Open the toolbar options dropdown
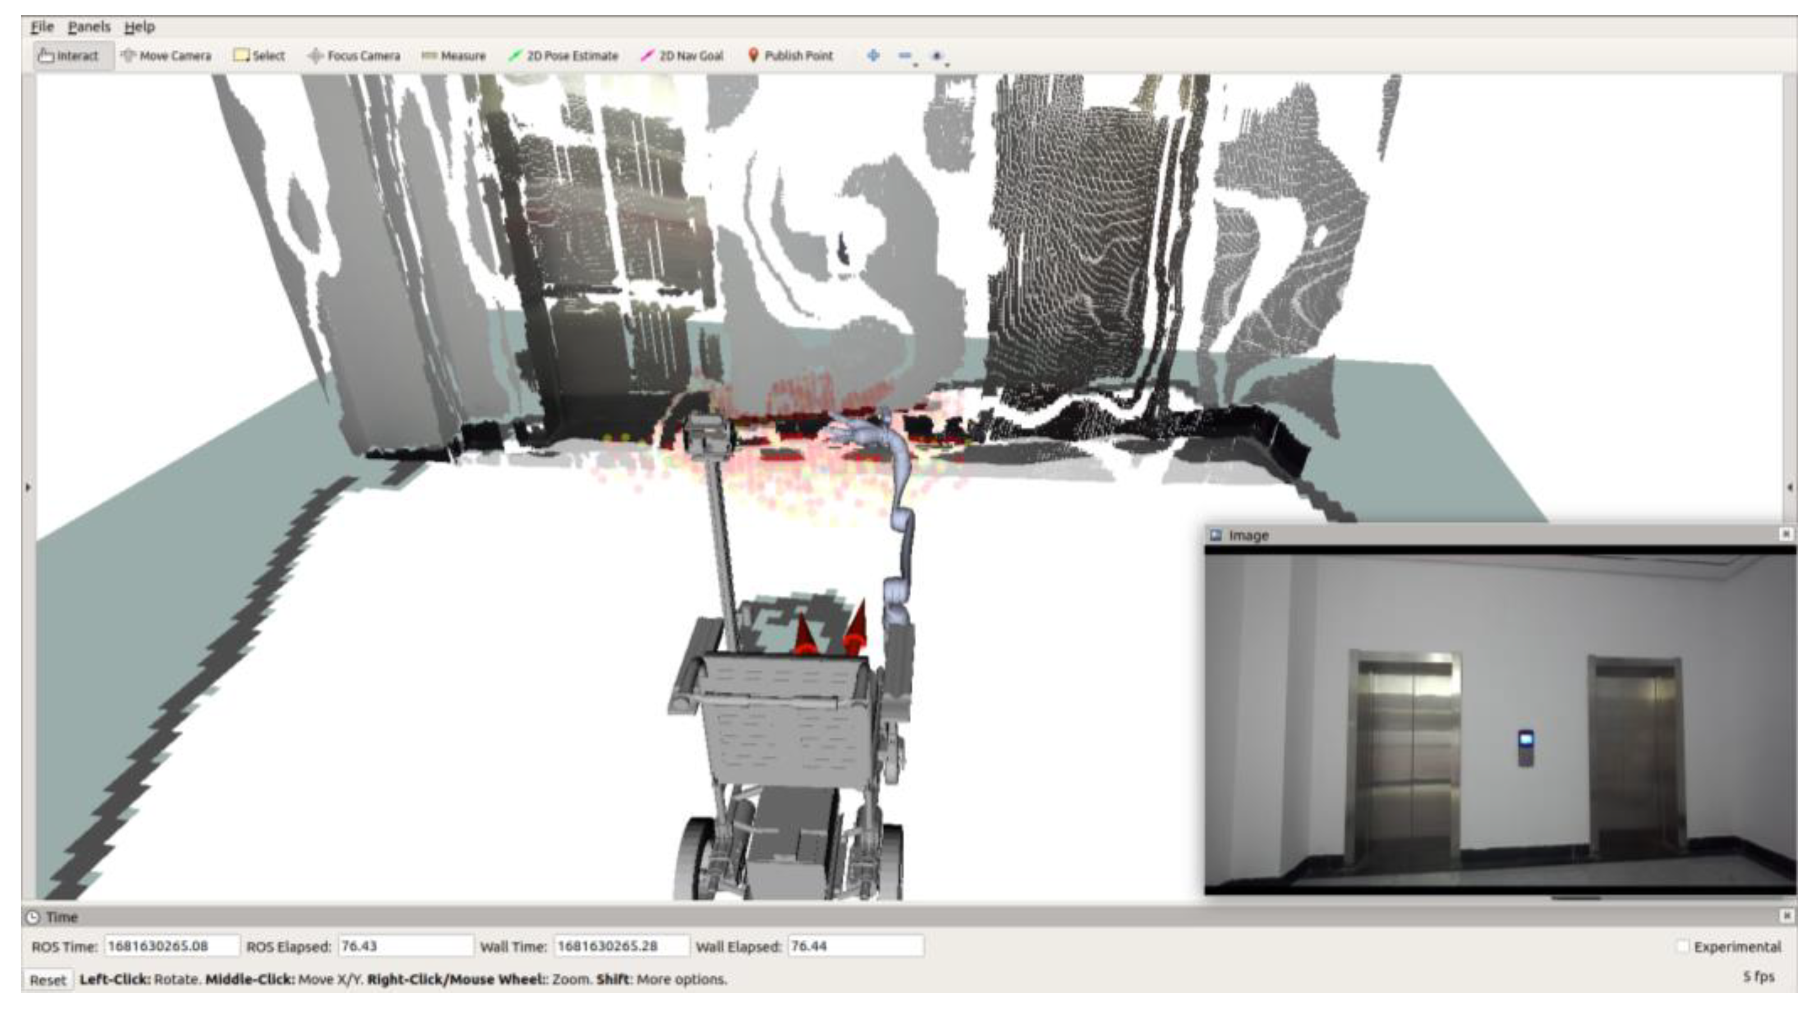Image resolution: width=1816 pixels, height=1016 pixels. point(940,56)
